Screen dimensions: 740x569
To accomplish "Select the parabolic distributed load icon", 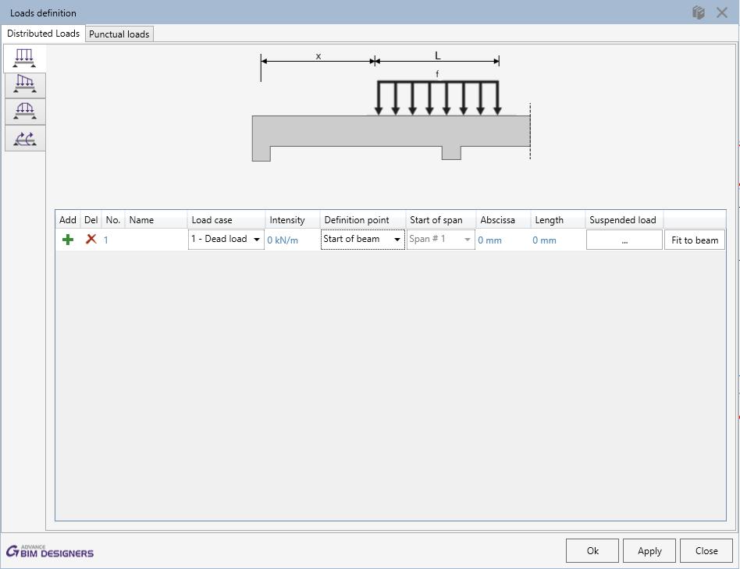I will tap(25, 112).
